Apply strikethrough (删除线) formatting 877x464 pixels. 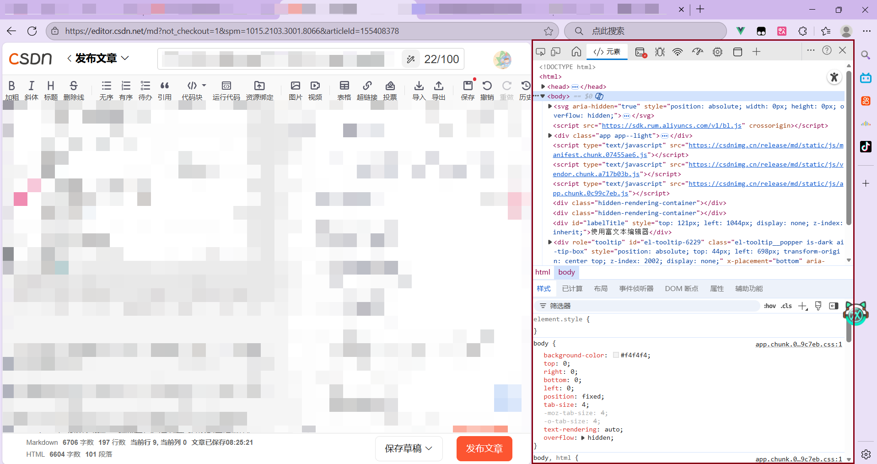click(x=74, y=90)
